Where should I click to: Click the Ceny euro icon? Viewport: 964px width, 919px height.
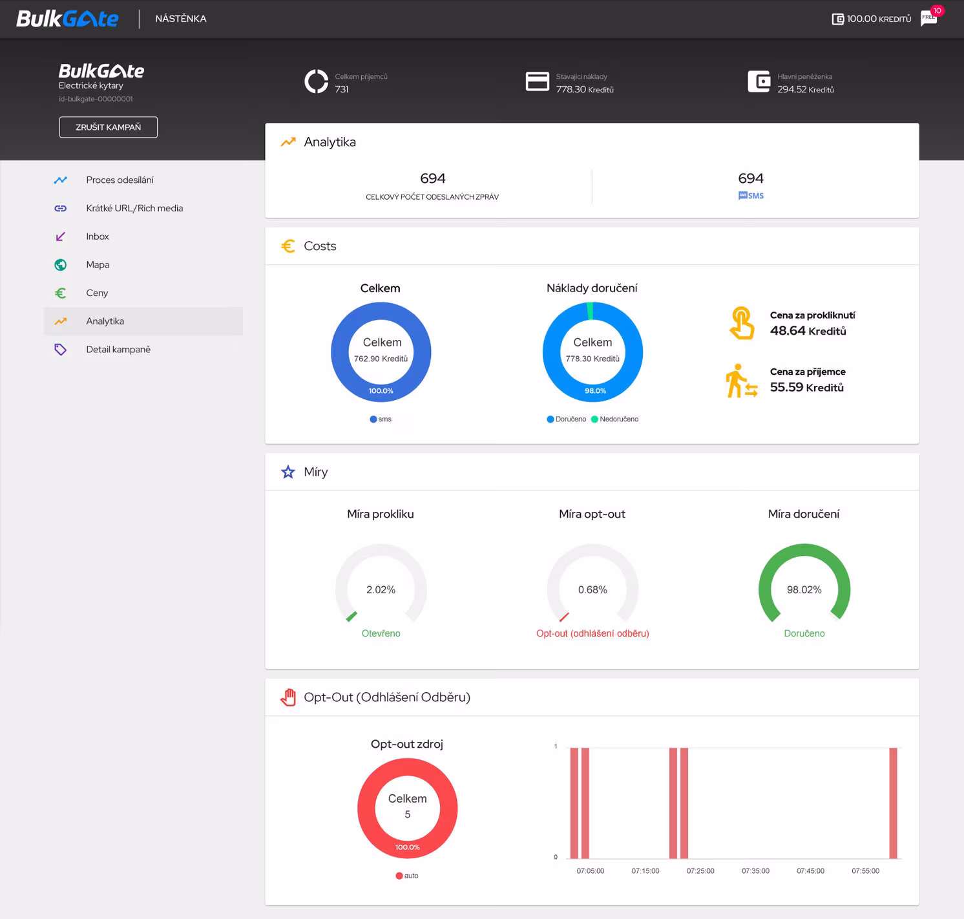61,293
